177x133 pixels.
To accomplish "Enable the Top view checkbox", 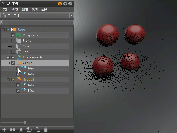I will [13, 52].
